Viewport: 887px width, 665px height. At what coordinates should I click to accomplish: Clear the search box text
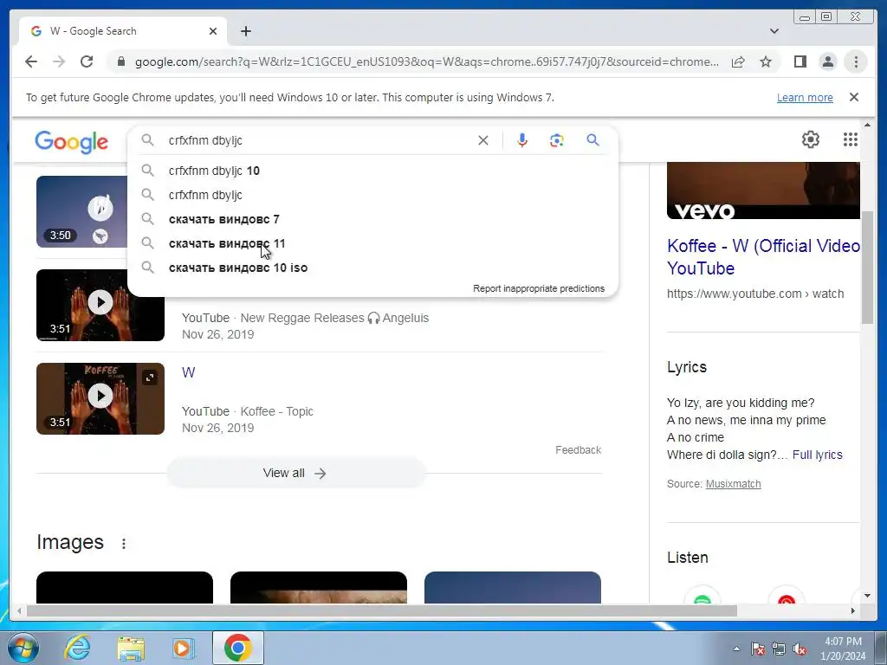(482, 140)
